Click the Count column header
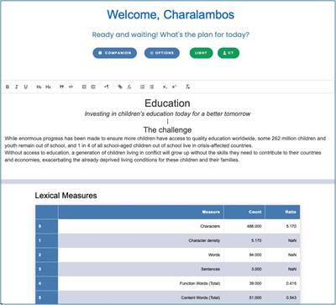Image resolution: width=336 pixels, height=305 pixels. pyautogui.click(x=244, y=212)
